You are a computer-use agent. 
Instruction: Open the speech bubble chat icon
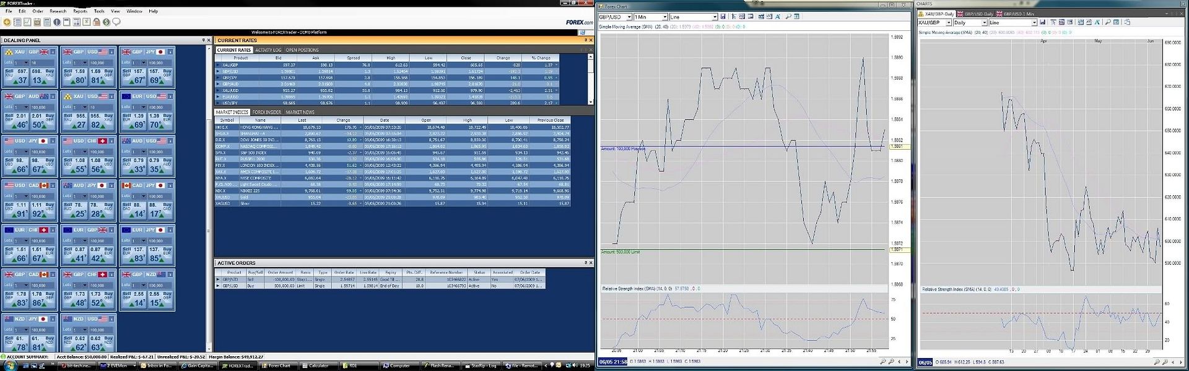tap(116, 22)
